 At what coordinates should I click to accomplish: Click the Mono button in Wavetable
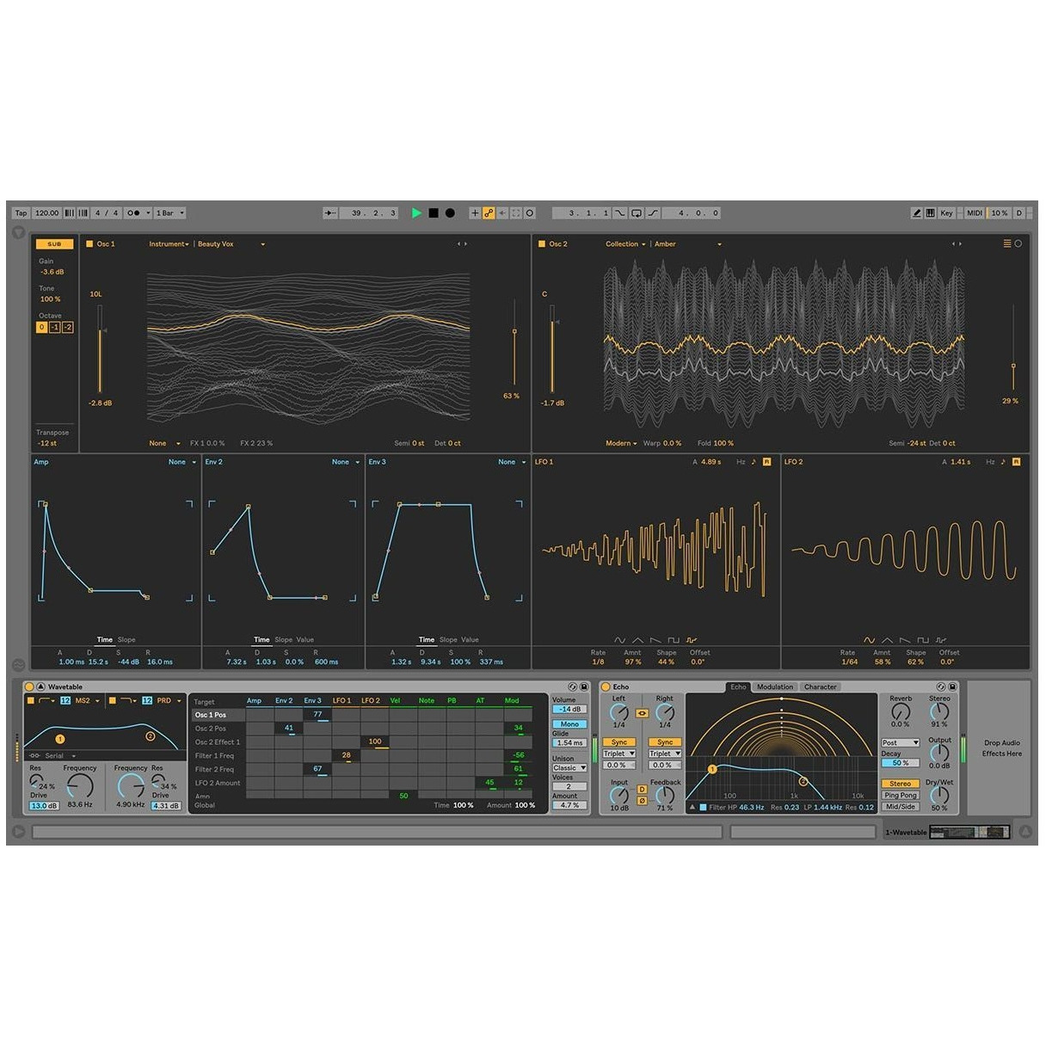point(569,724)
